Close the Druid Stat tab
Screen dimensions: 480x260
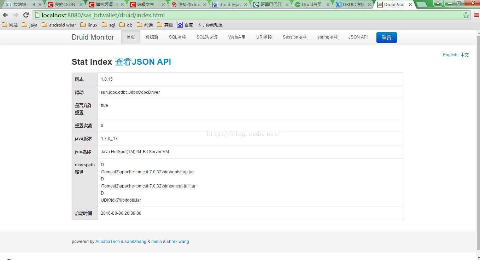coord(410,5)
